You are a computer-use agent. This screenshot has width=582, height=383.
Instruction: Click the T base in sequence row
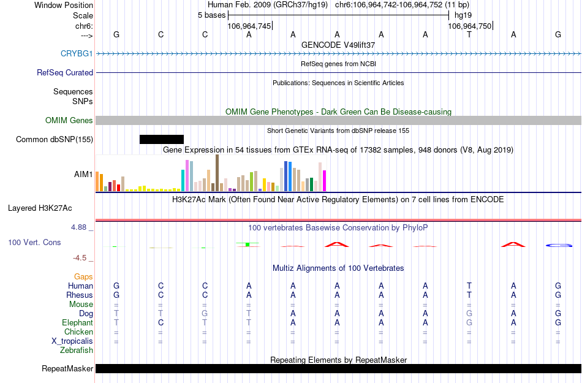point(469,34)
